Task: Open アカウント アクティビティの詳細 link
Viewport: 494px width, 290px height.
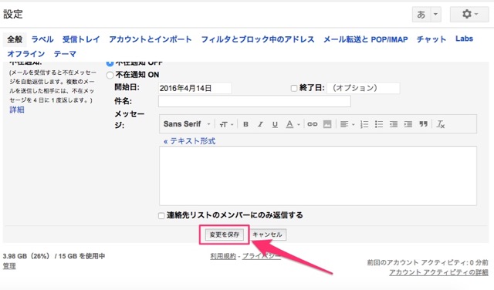Action: click(438, 272)
